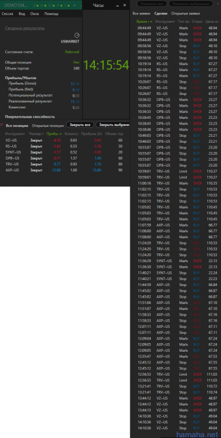
Task: Minimize the Часы clock window
Action: (117, 5)
